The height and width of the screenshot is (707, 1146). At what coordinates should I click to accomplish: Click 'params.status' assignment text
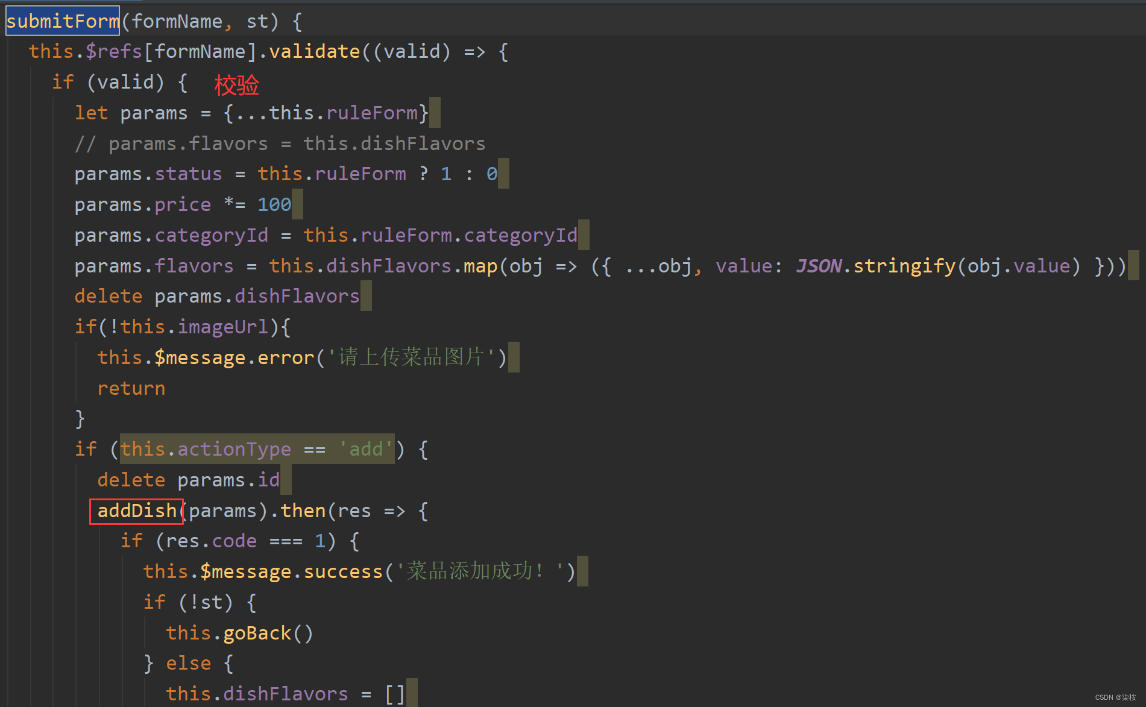[148, 174]
